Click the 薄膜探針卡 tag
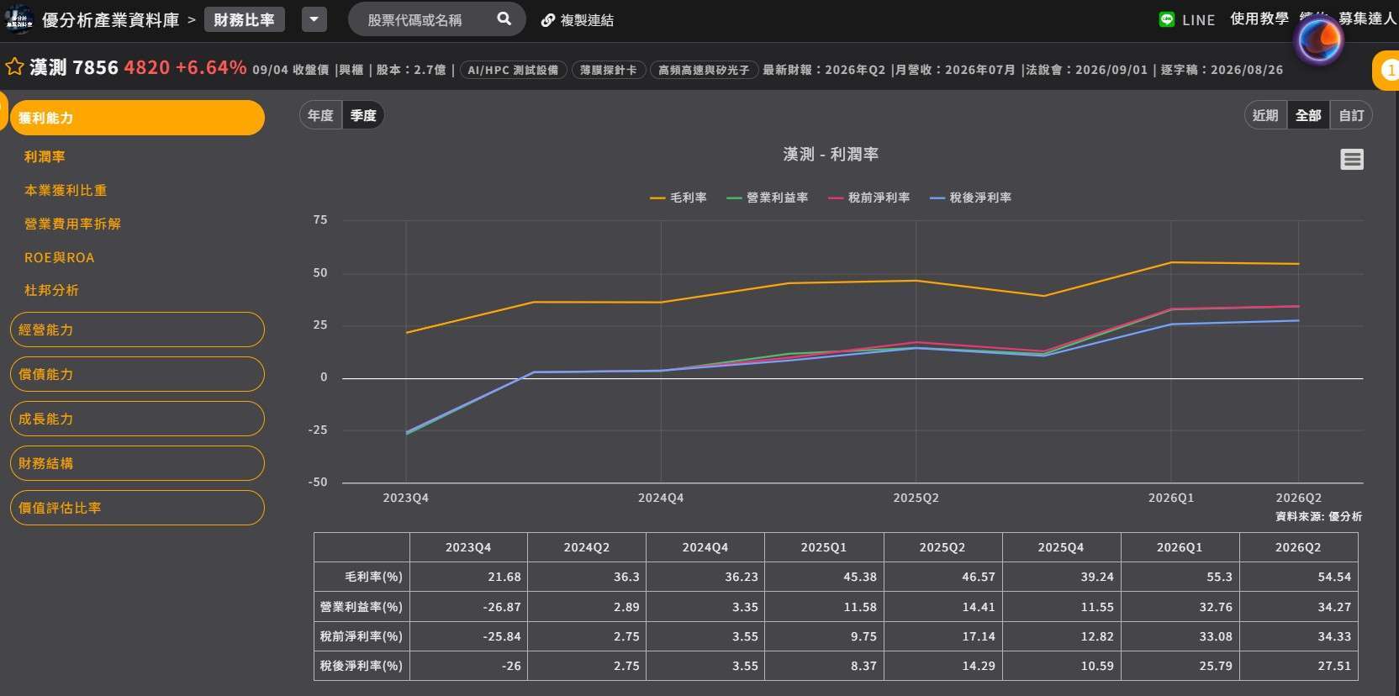Image resolution: width=1399 pixels, height=696 pixels. (x=609, y=70)
